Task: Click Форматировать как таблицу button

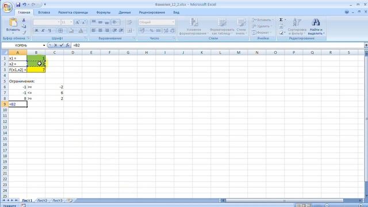Action: coord(222,27)
